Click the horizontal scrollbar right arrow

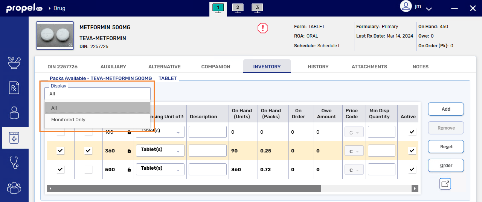click(x=415, y=188)
